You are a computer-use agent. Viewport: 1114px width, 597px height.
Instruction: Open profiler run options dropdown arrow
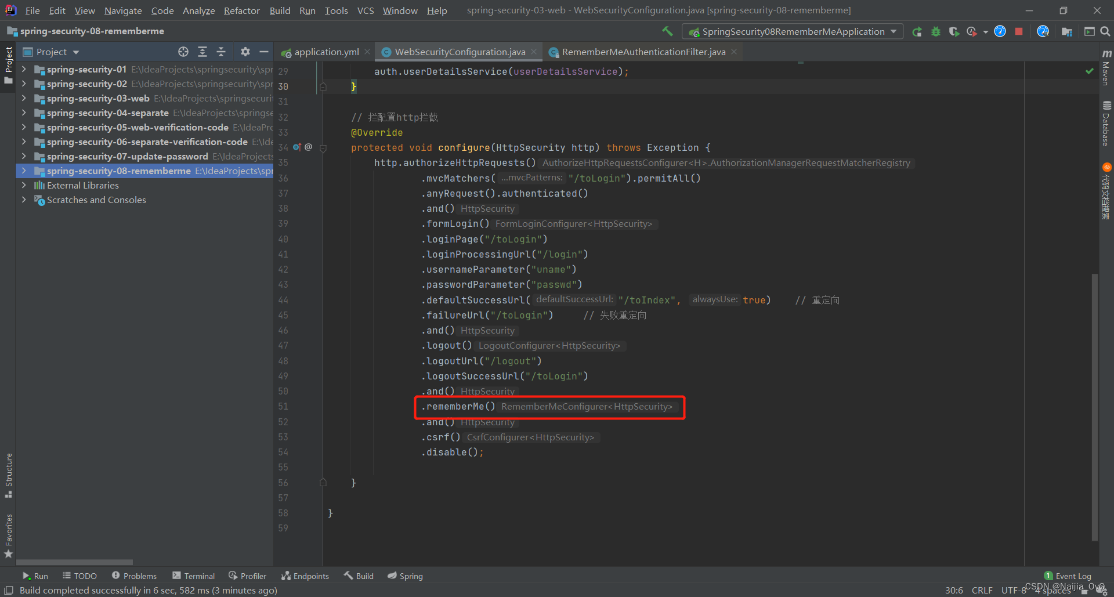click(985, 32)
